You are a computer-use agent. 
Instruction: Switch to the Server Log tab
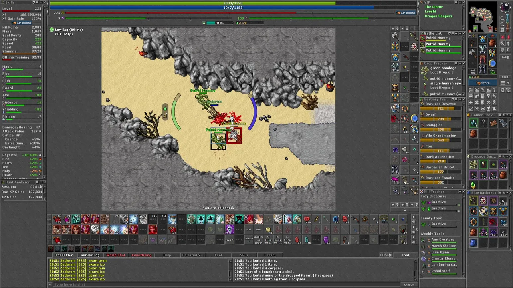pyautogui.click(x=90, y=255)
